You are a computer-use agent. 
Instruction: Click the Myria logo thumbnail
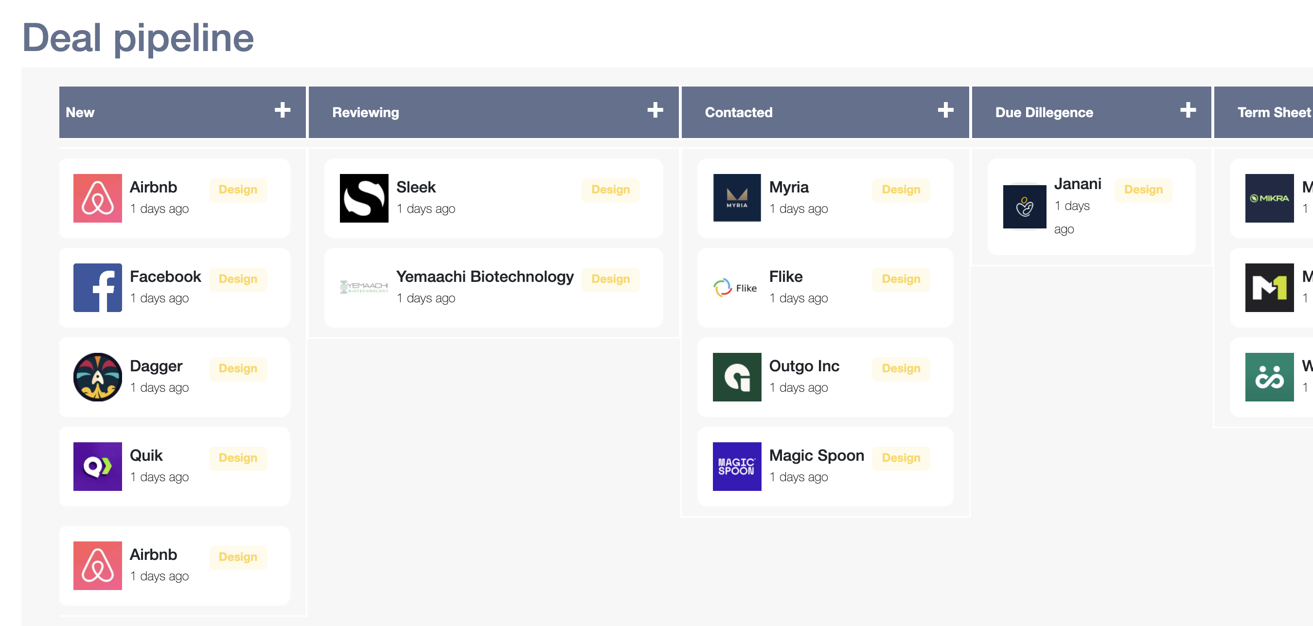point(737,198)
